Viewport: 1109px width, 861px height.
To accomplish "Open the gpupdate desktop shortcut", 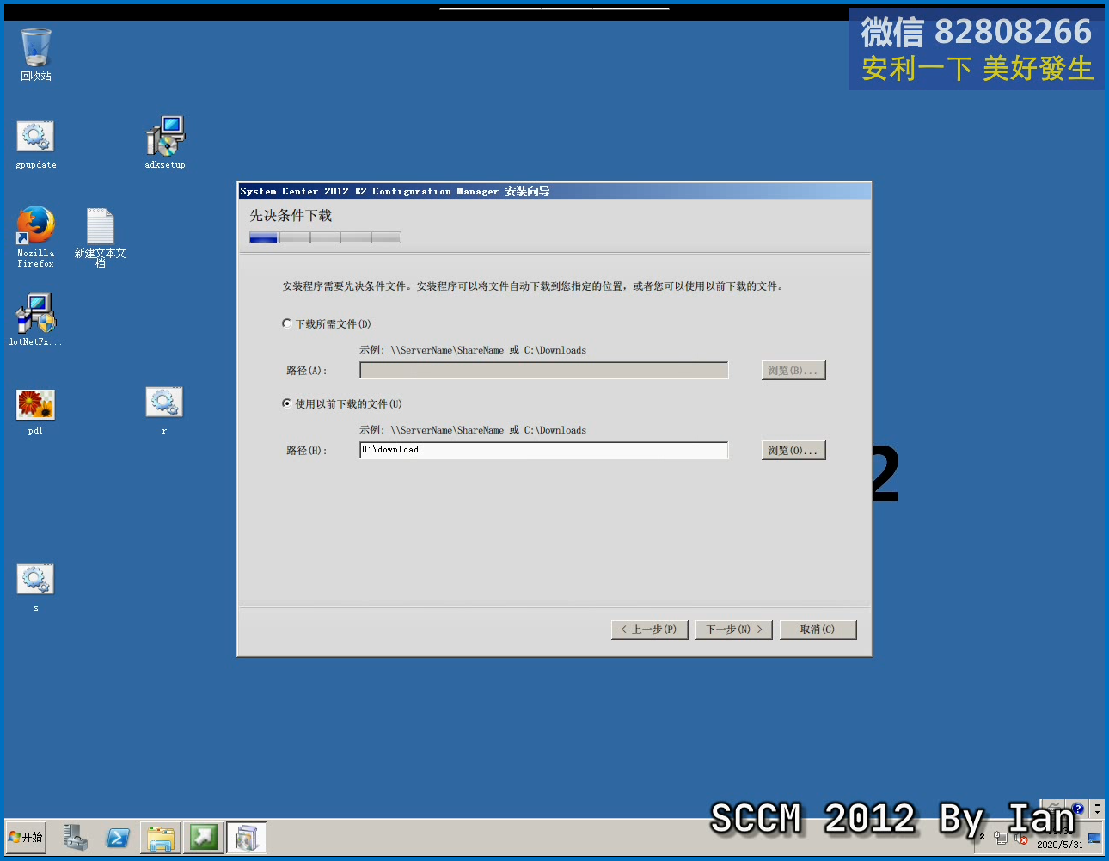I will (36, 145).
